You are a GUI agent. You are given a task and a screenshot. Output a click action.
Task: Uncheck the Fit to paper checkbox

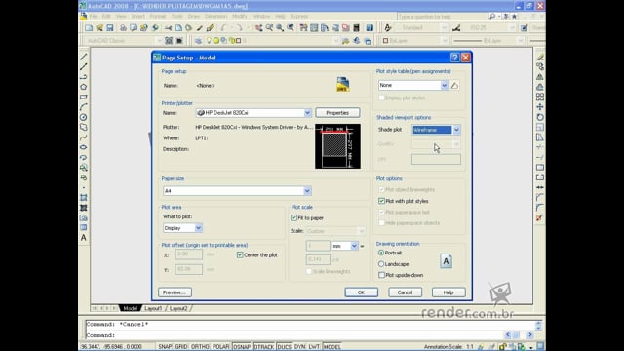tap(294, 218)
